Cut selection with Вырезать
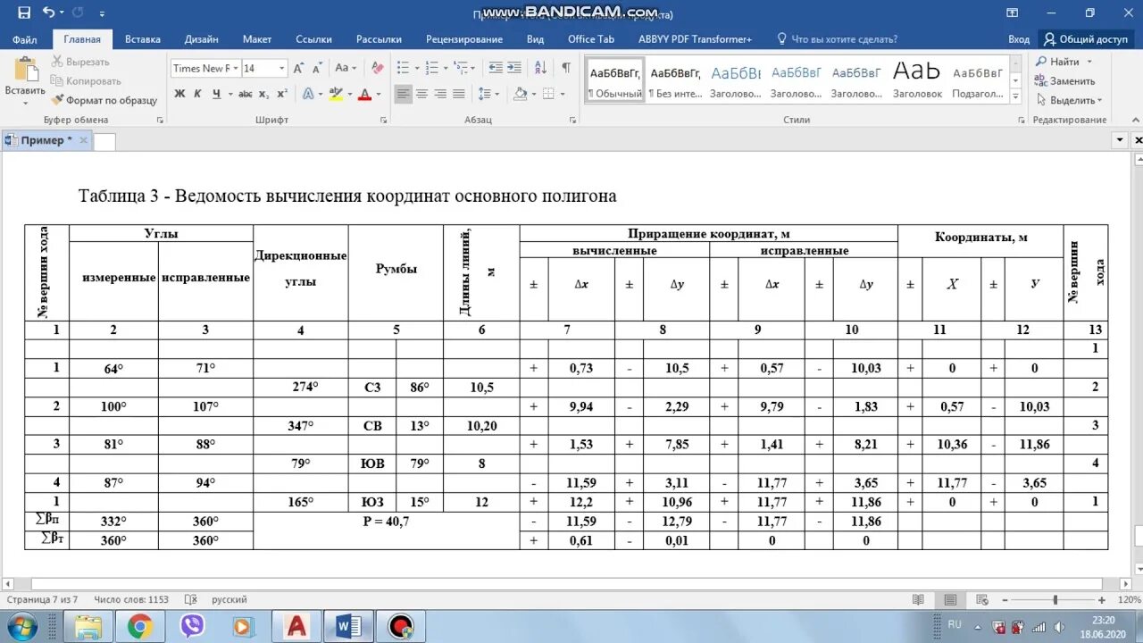 (x=79, y=62)
